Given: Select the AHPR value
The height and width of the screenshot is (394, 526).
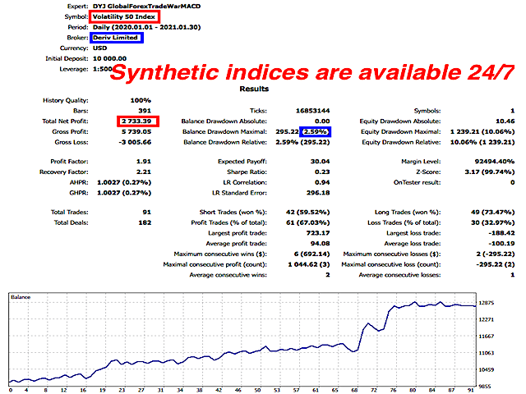Looking at the screenshot, I should pyautogui.click(x=124, y=182).
